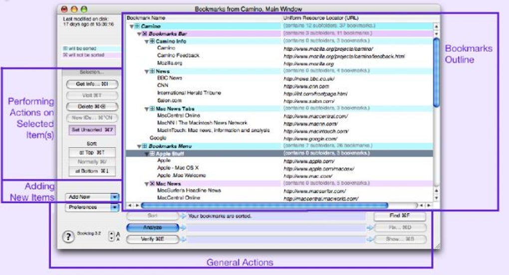The width and height of the screenshot is (509, 275).
Task: Open the Add New popup menu
Action: pyautogui.click(x=92, y=197)
